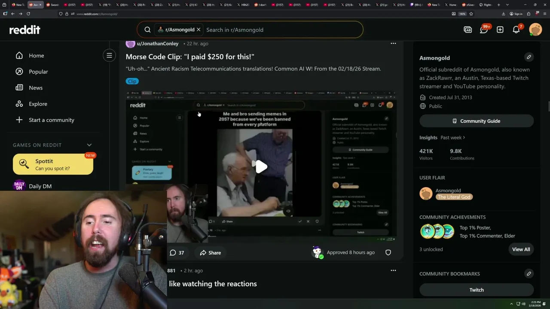
Task: List all tabs dropdown
Action: [x=507, y=5]
